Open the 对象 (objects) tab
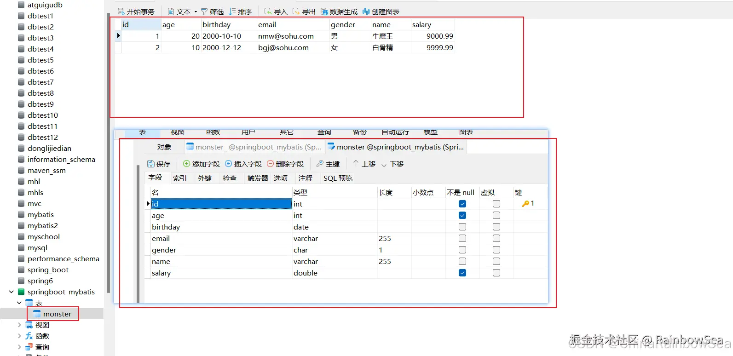The width and height of the screenshot is (733, 356). click(x=164, y=147)
